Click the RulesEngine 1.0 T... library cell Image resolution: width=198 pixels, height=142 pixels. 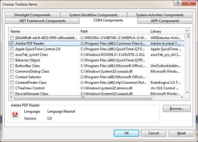pyautogui.click(x=165, y=83)
